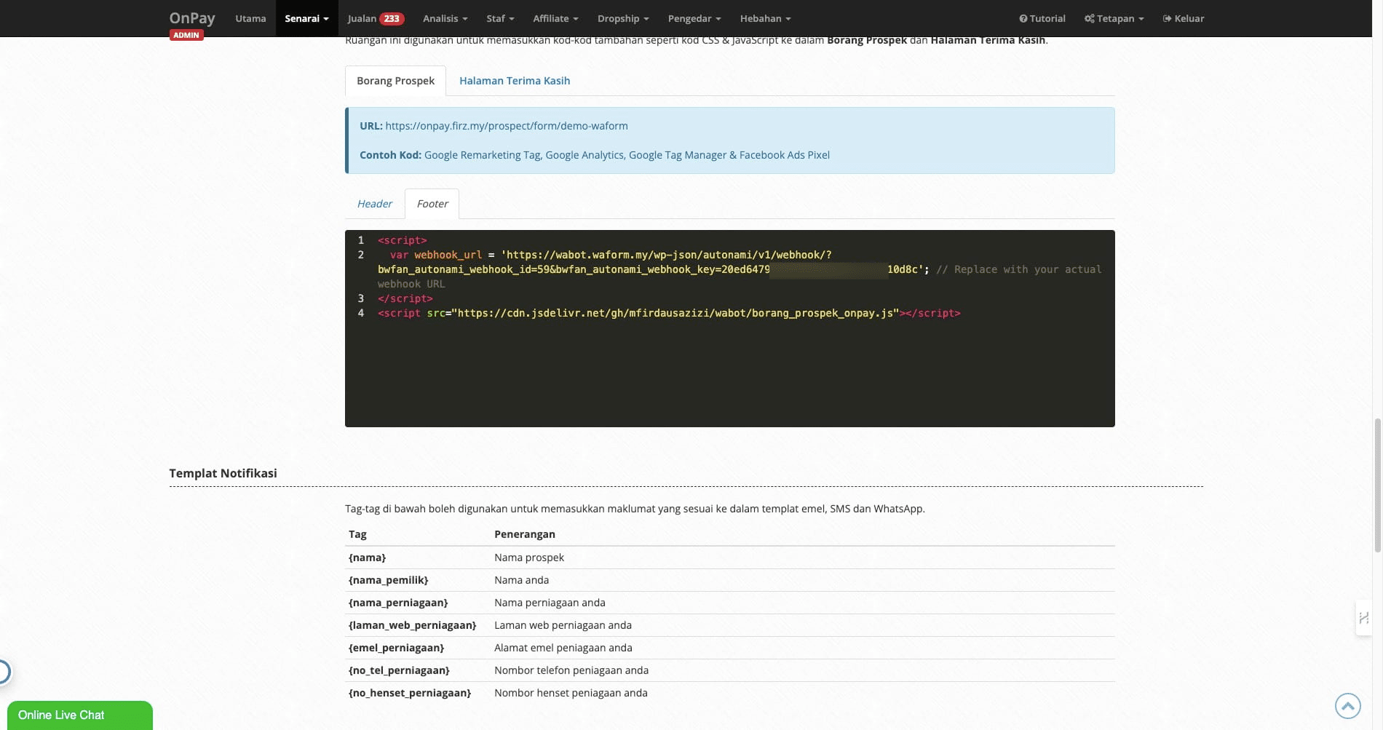
Task: Click inside the footer code editor
Action: [x=730, y=328]
